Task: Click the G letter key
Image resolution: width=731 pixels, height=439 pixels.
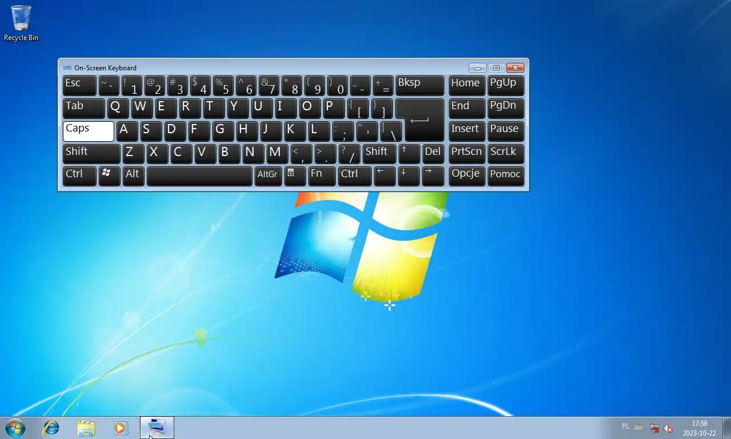Action: 223,131
